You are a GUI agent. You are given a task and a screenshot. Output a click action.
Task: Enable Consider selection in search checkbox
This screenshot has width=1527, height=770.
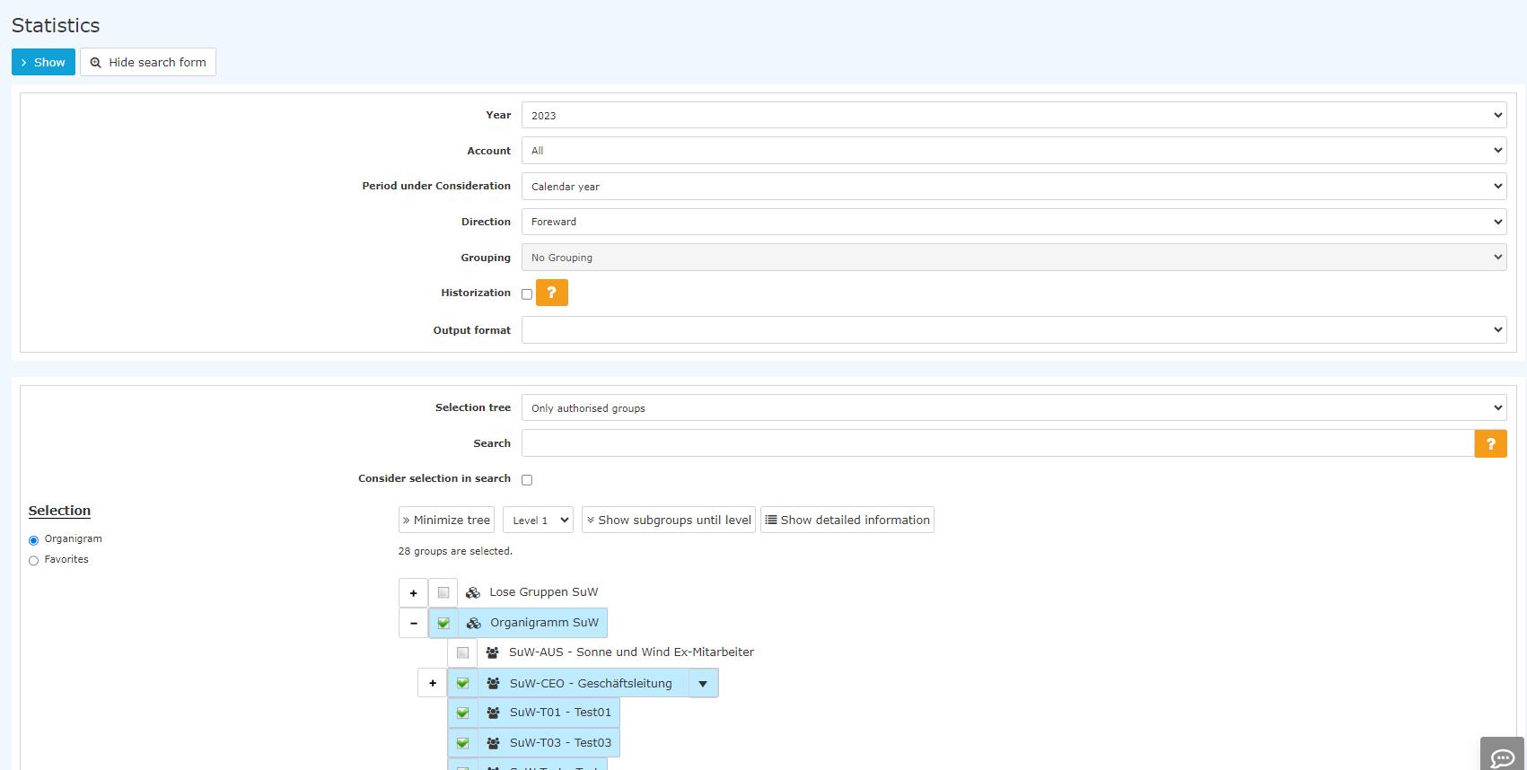(x=527, y=480)
